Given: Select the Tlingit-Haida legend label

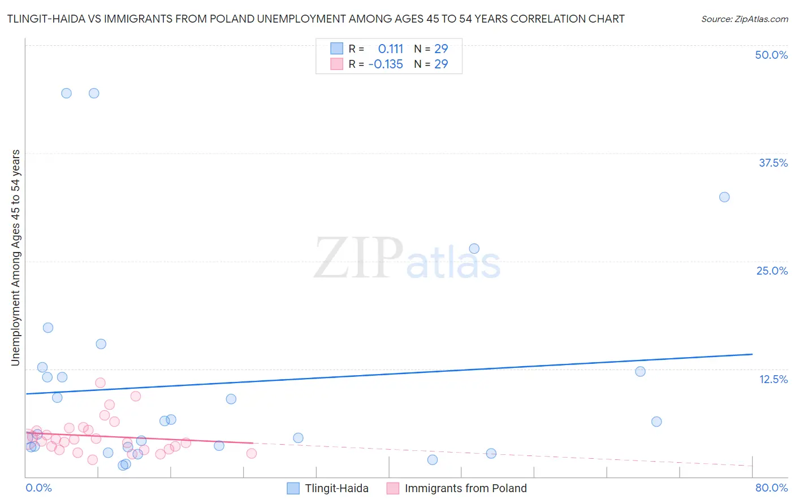Looking at the screenshot, I should pyautogui.click(x=337, y=488).
